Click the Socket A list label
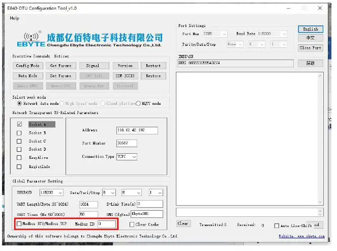The width and height of the screenshot is (337, 251). 42,124
